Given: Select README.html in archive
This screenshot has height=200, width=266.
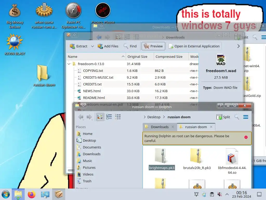Looking at the screenshot, I should (x=94, y=98).
